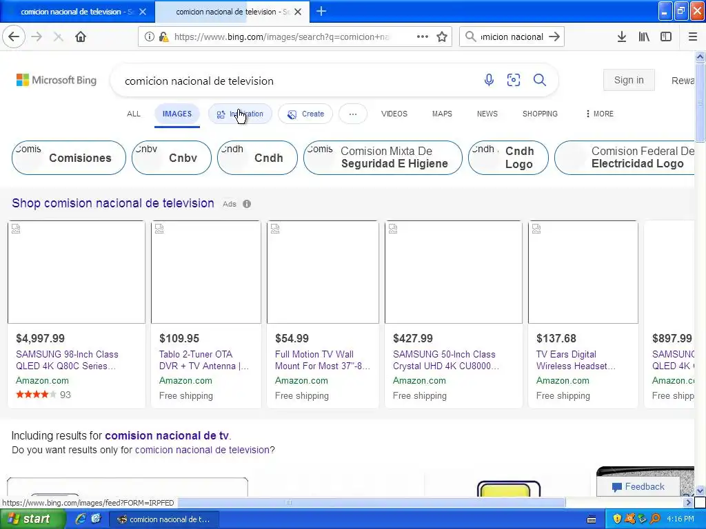Screen dimensions: 706x529
Task: Click the Inspiration pill button
Action: pyautogui.click(x=240, y=114)
